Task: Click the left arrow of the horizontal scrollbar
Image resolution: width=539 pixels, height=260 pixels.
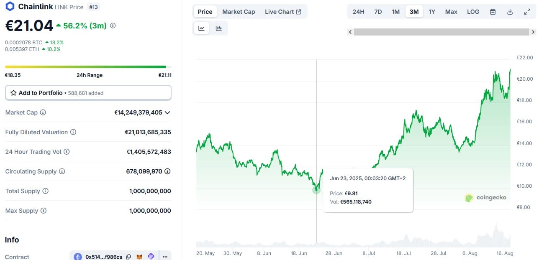Action: 350,32
